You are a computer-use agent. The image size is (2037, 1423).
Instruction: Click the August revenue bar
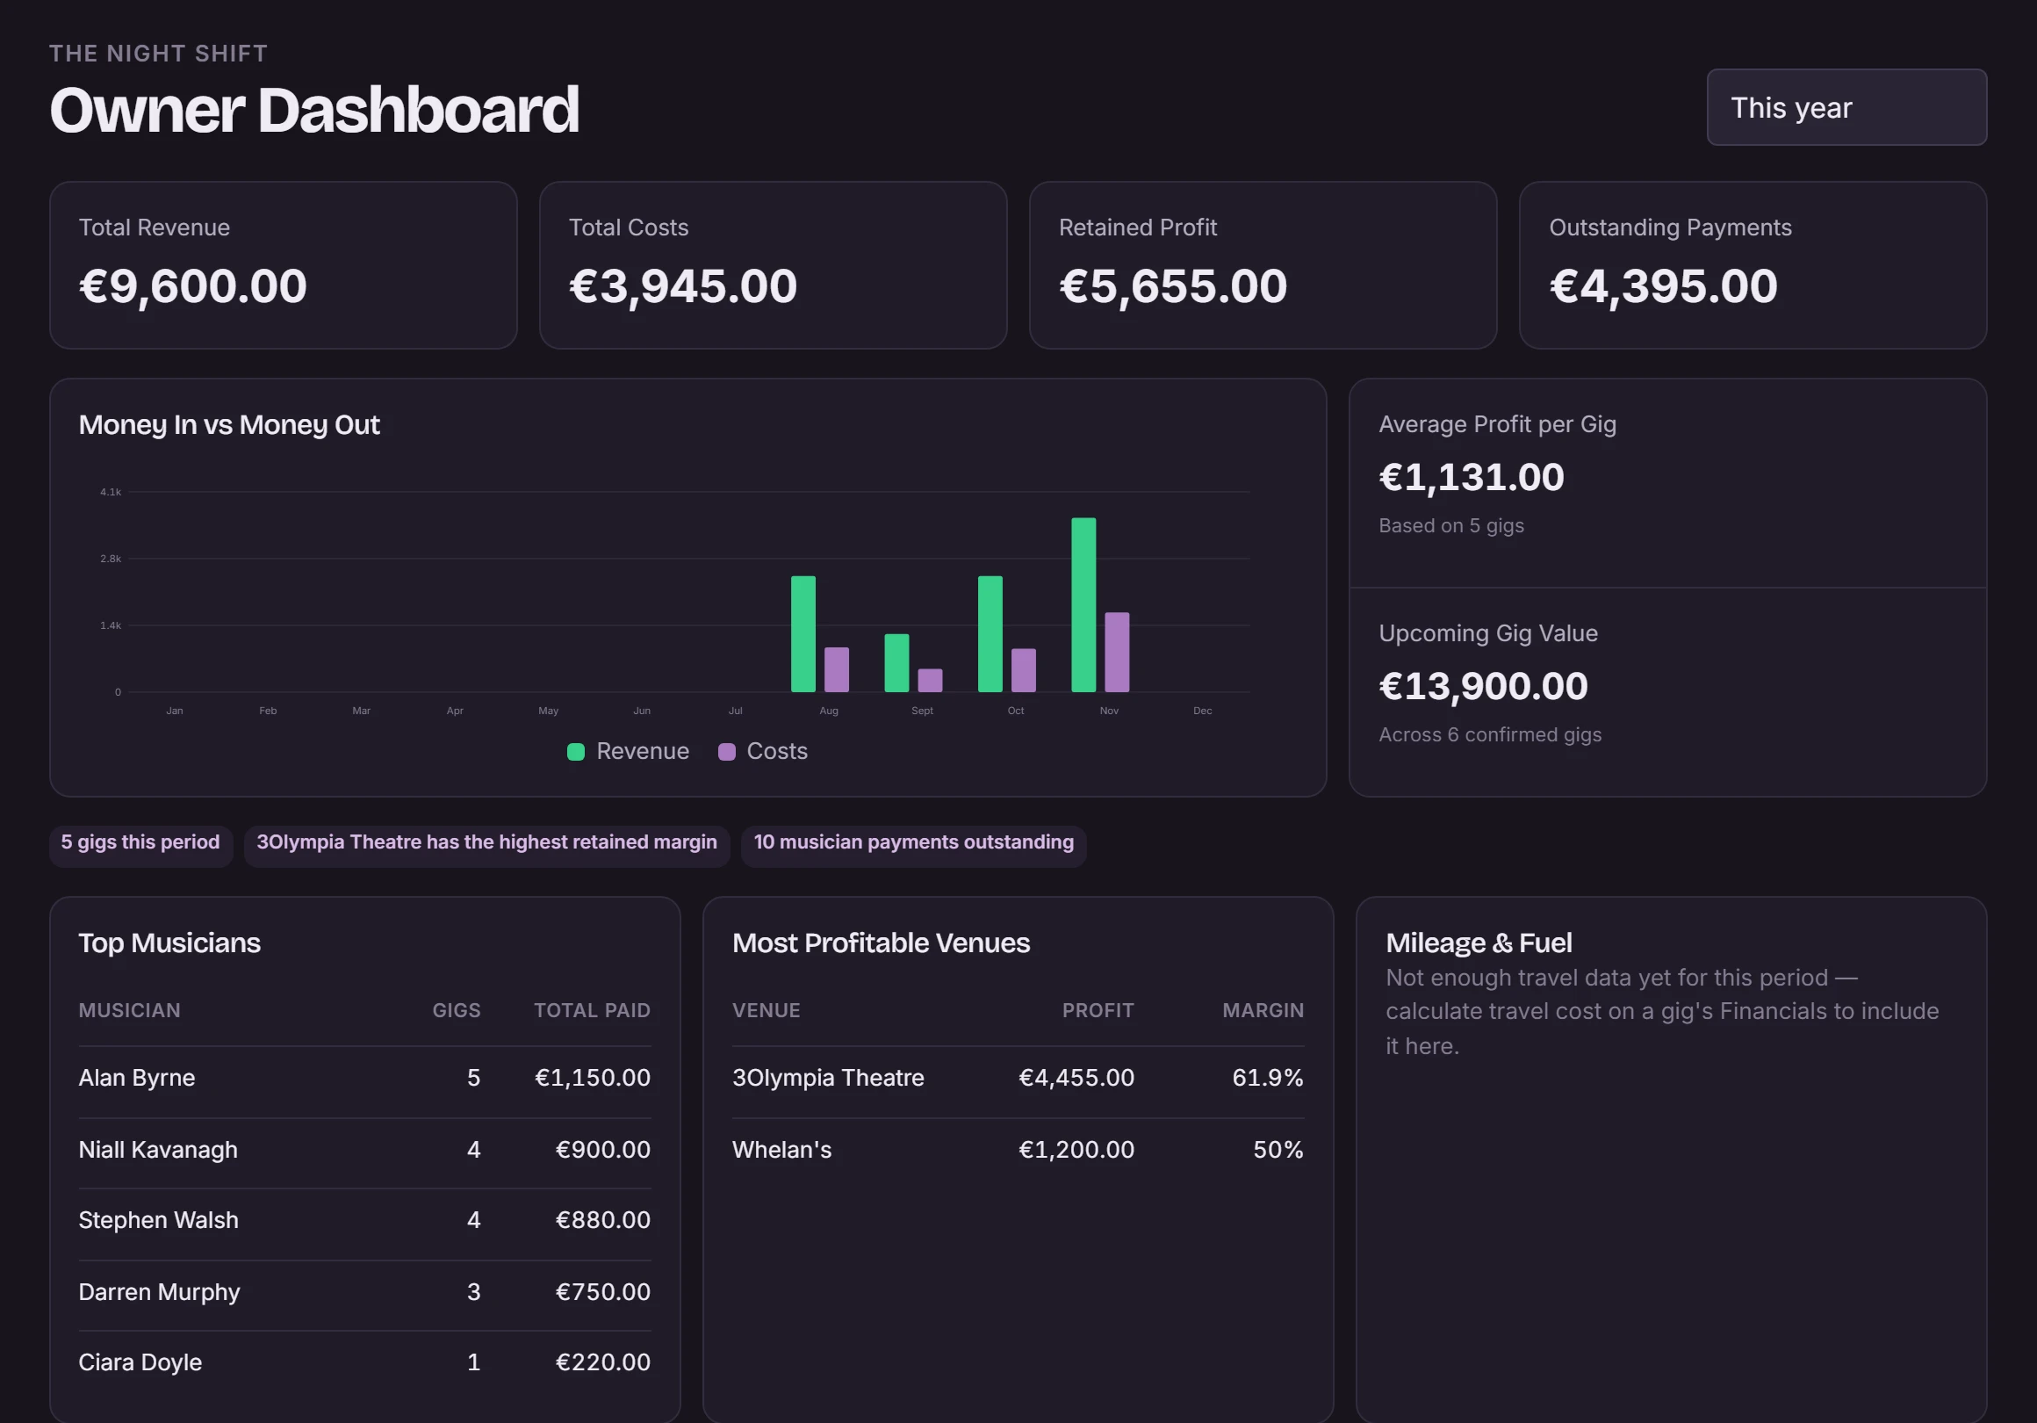tap(803, 634)
